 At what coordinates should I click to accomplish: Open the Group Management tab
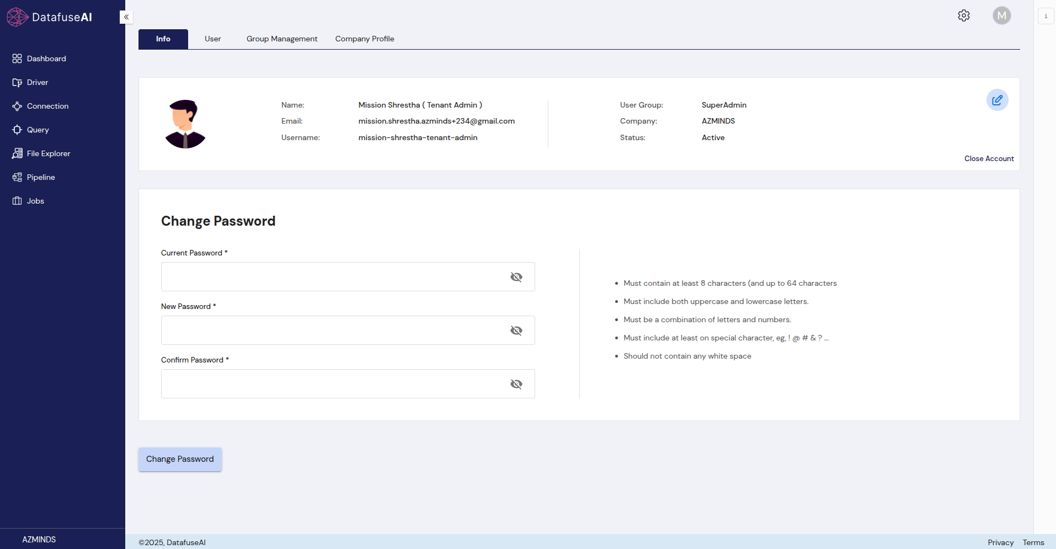(281, 39)
